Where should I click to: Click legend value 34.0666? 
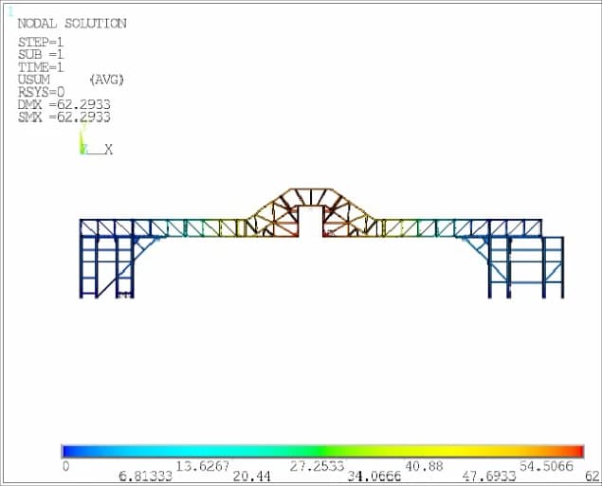point(374,477)
